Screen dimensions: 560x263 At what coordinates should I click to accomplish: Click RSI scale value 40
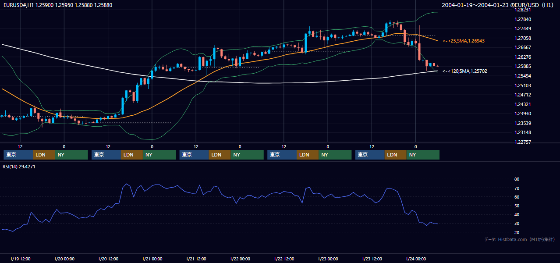tap(517, 214)
